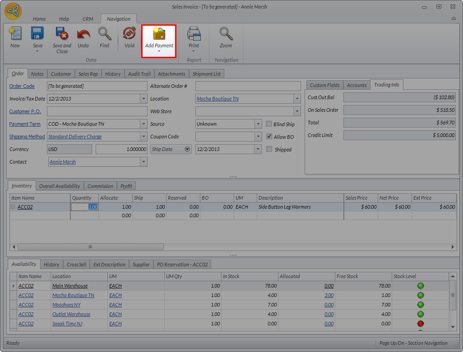
Task: Tick the Shipped checkbox
Action: (x=269, y=149)
